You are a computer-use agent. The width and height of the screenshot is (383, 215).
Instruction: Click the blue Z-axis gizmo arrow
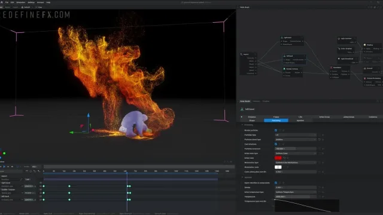pos(89,115)
